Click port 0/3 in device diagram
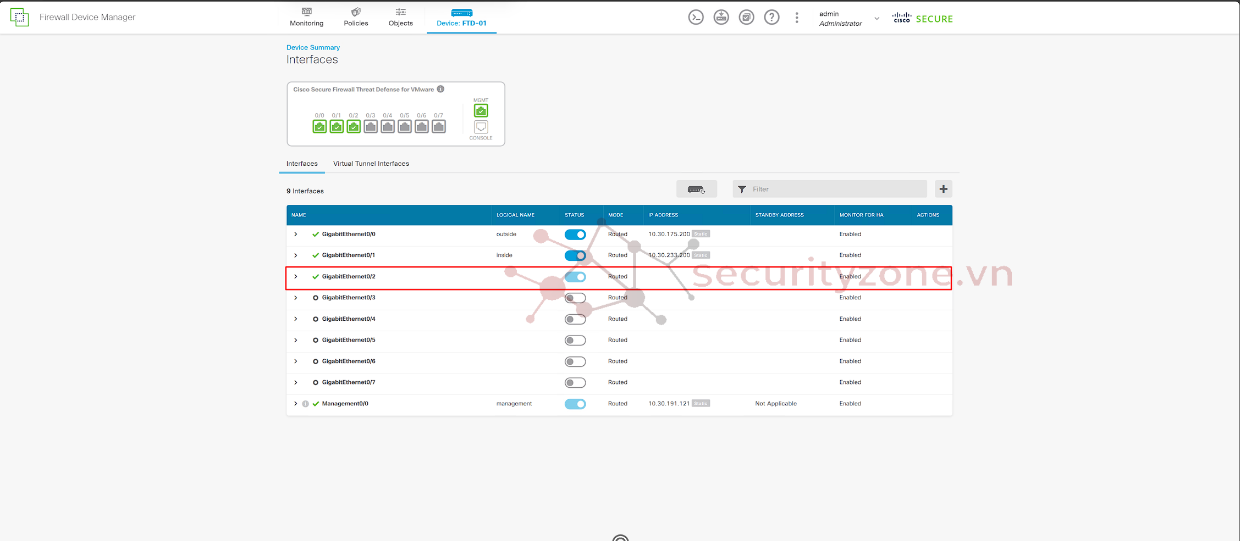This screenshot has height=541, width=1240. (371, 127)
